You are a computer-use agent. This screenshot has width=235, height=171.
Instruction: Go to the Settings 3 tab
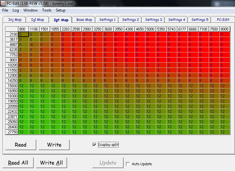pyautogui.click(x=154, y=20)
